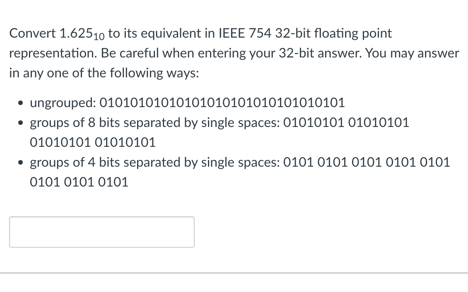Click the text 'IEEE 754' in question
The width and height of the screenshot is (468, 292).
(245, 33)
